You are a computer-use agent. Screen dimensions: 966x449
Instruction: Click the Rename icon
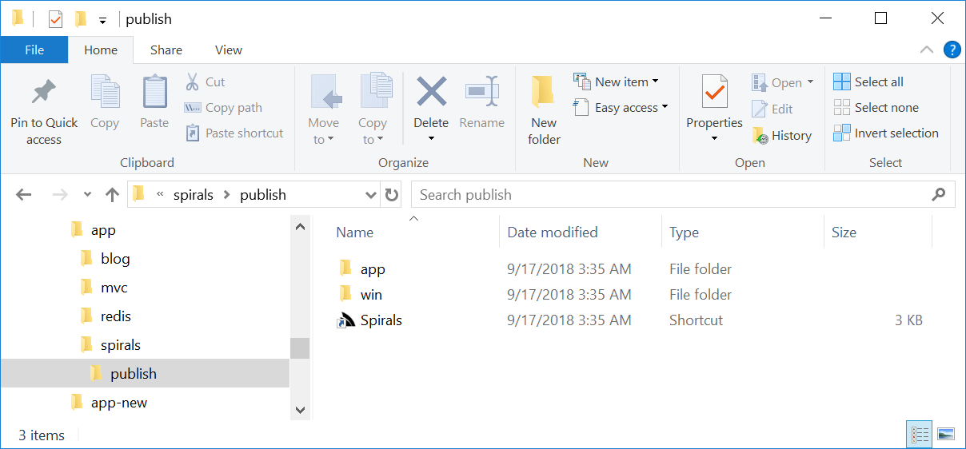click(482, 92)
